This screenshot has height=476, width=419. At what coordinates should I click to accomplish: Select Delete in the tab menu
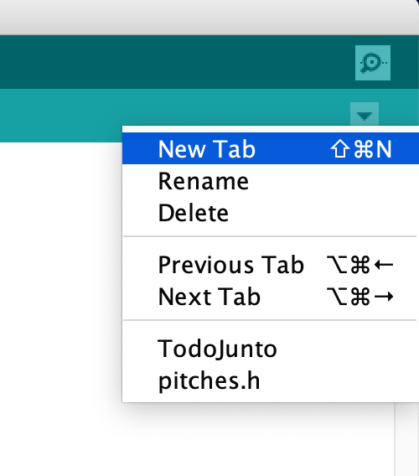271,213
